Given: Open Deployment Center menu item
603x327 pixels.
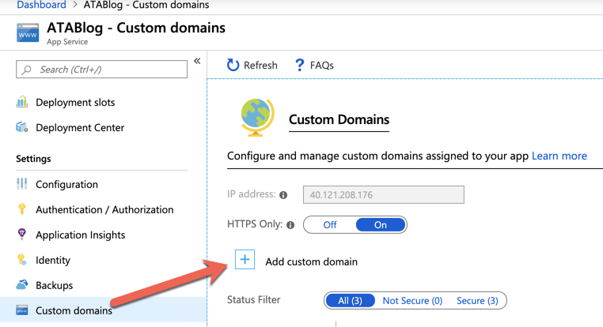Looking at the screenshot, I should coord(80,127).
